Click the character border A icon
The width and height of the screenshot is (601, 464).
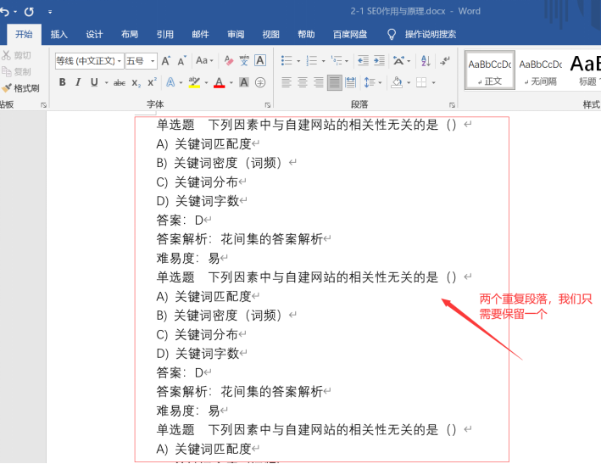pos(260,60)
